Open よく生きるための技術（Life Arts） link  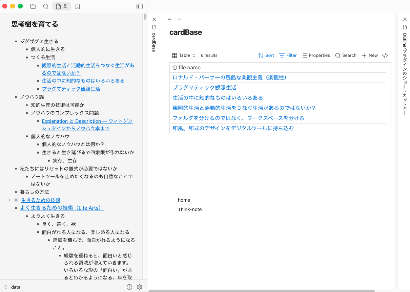[62, 208]
